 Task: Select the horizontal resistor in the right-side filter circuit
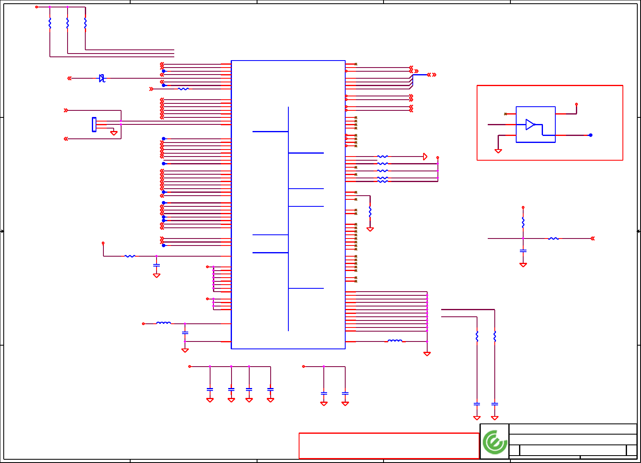click(554, 239)
